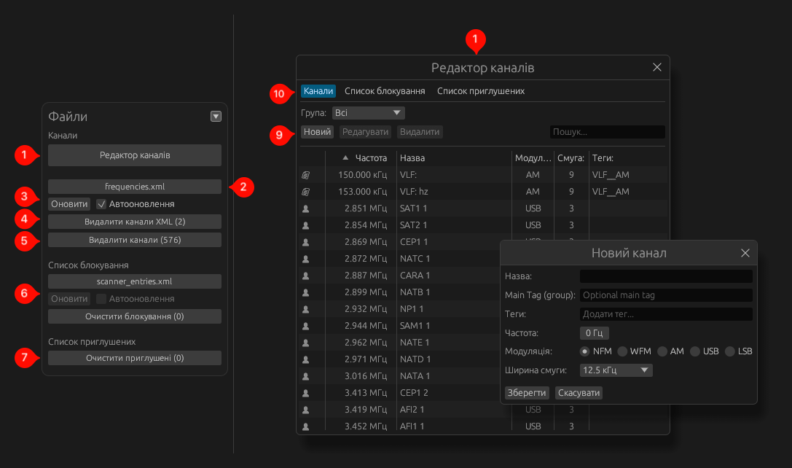Close the Новий канал dialog
Screen dimensions: 792x468
tap(745, 253)
